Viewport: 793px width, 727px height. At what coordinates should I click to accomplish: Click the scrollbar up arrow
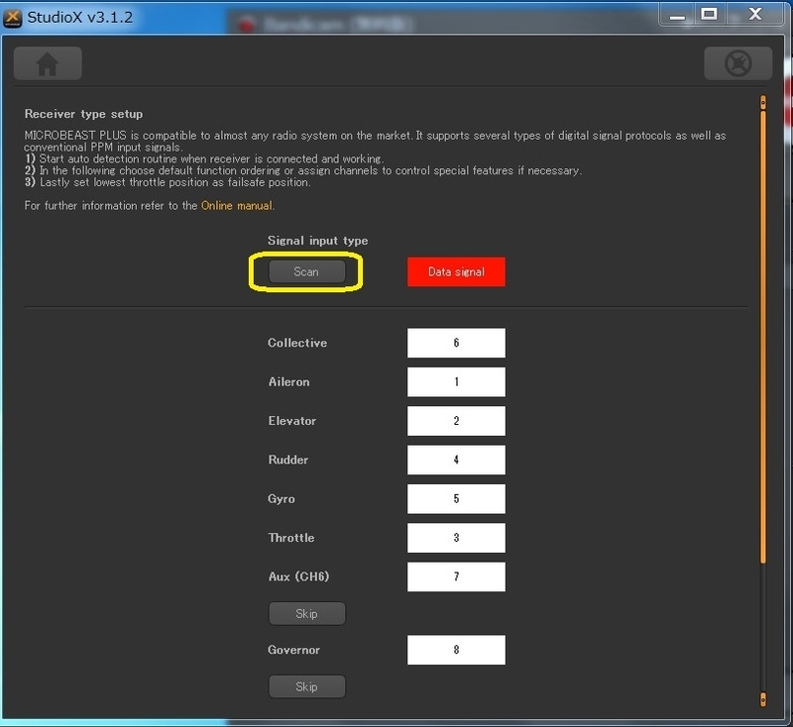click(x=763, y=103)
